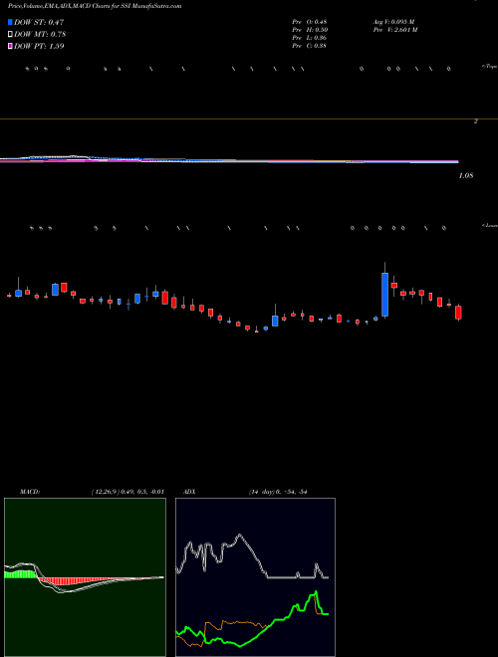Click the green +DI line peak in ADX panel
498x657 pixels.
pos(316,592)
